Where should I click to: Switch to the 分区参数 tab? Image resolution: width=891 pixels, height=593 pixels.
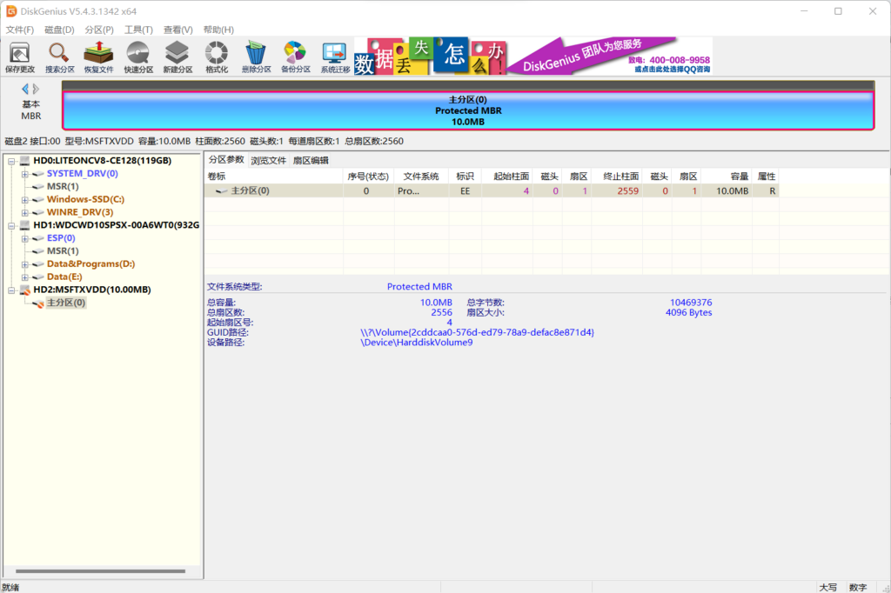point(226,160)
